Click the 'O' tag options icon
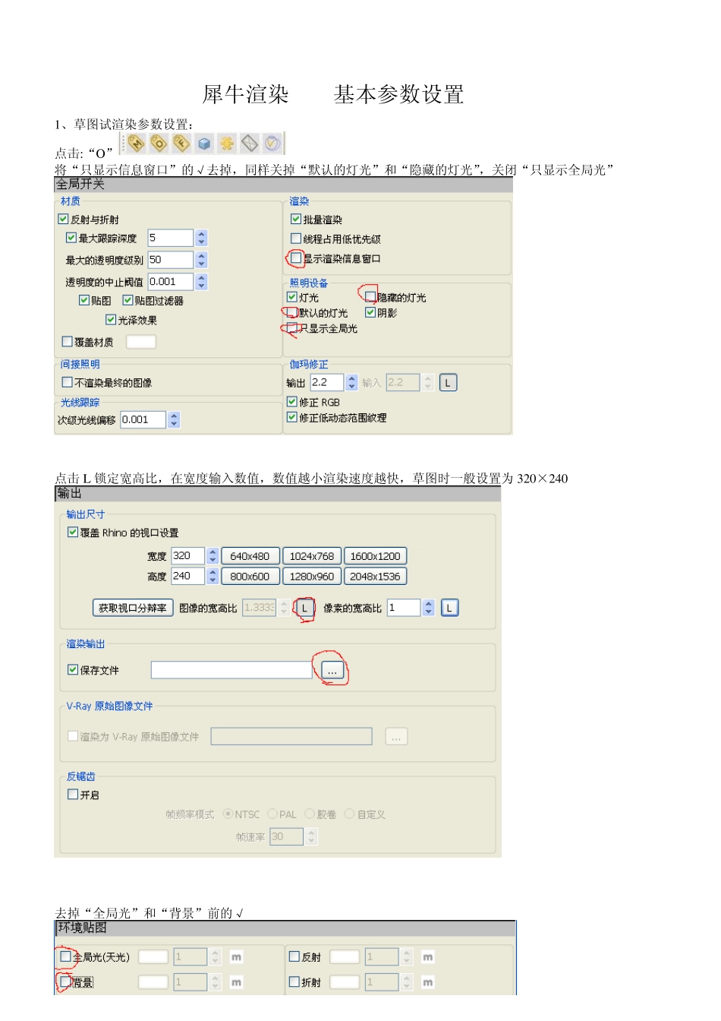This screenshot has width=721, height=1021. click(x=159, y=143)
